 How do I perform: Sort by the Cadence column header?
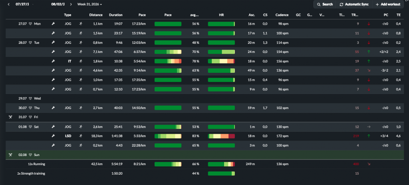pyautogui.click(x=282, y=15)
